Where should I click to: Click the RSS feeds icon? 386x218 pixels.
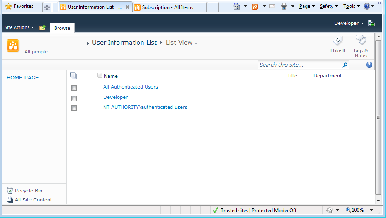tap(255, 6)
